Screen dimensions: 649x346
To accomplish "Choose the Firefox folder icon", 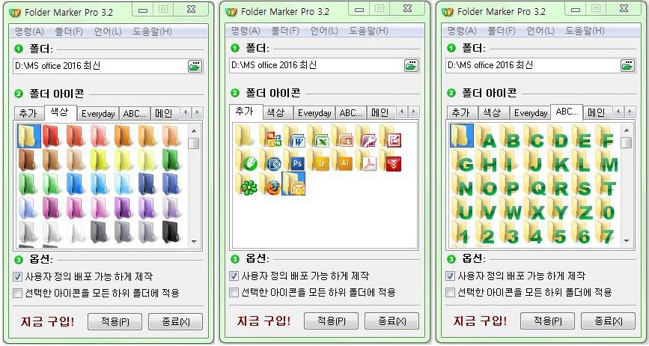I will (271, 183).
